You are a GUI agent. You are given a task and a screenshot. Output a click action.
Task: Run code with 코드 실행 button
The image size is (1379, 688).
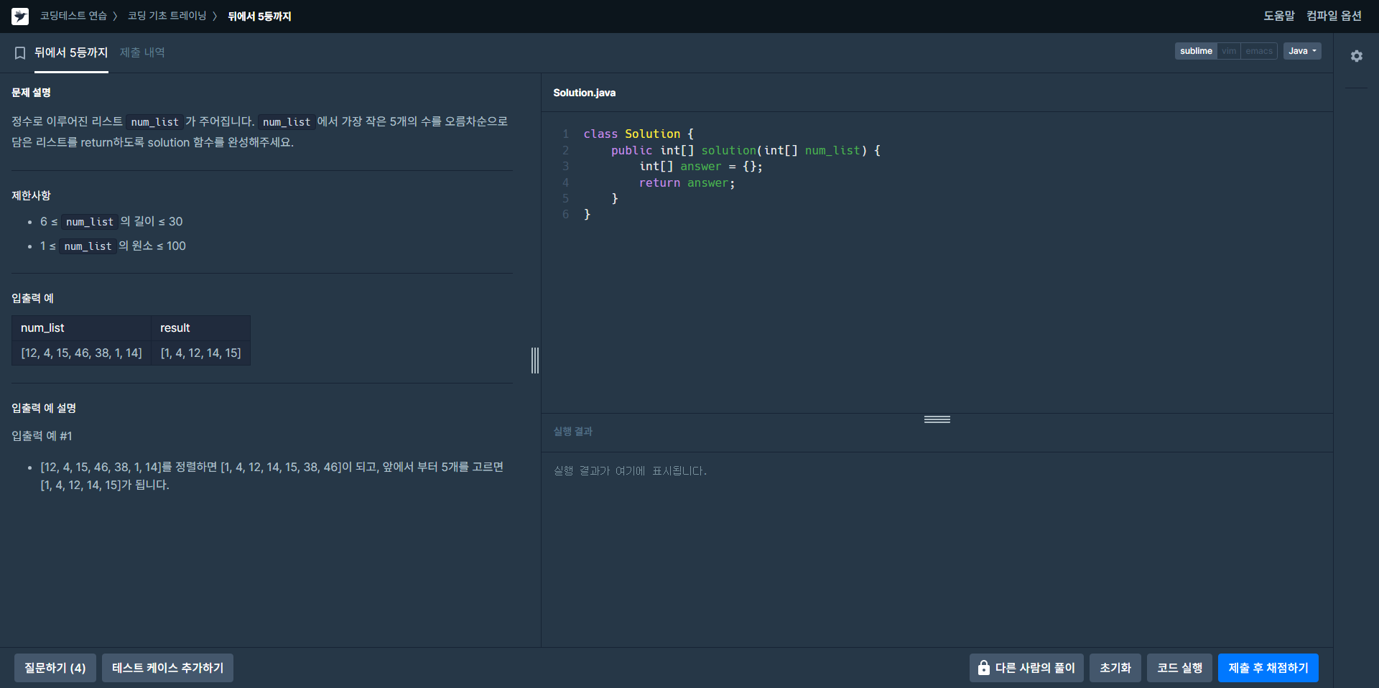pyautogui.click(x=1179, y=668)
